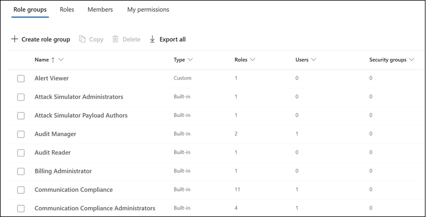The height and width of the screenshot is (217, 426).
Task: Click users count 0 for Alert Viewer
Action: point(297,78)
